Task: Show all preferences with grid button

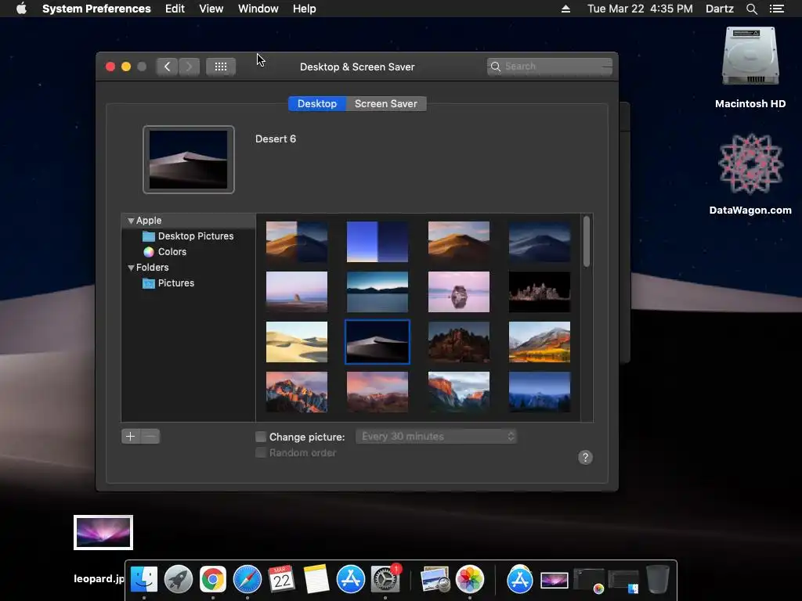Action: 220,67
